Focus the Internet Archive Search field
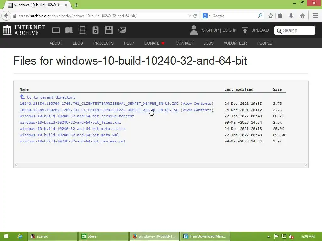 tap(294, 30)
